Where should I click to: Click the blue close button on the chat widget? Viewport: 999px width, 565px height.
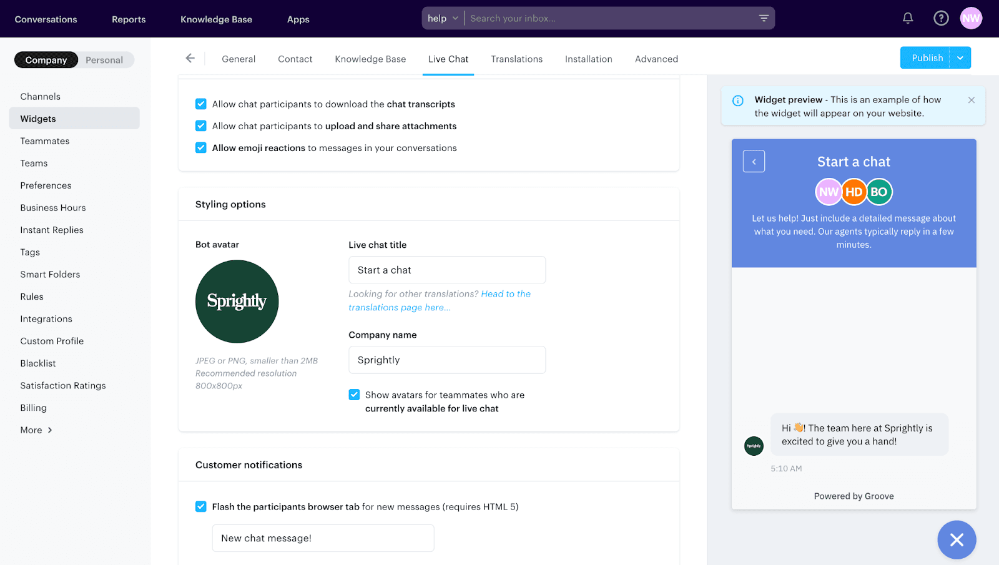click(956, 539)
